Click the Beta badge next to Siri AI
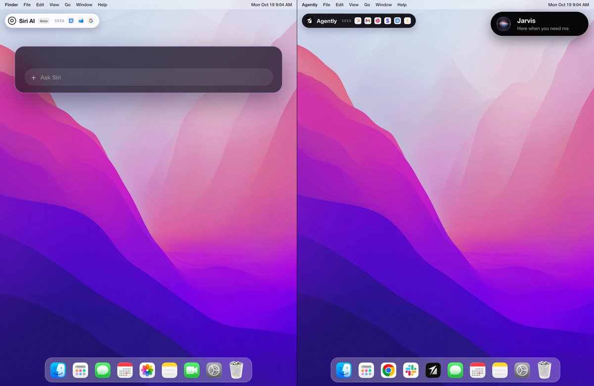The image size is (594, 386). (x=44, y=21)
